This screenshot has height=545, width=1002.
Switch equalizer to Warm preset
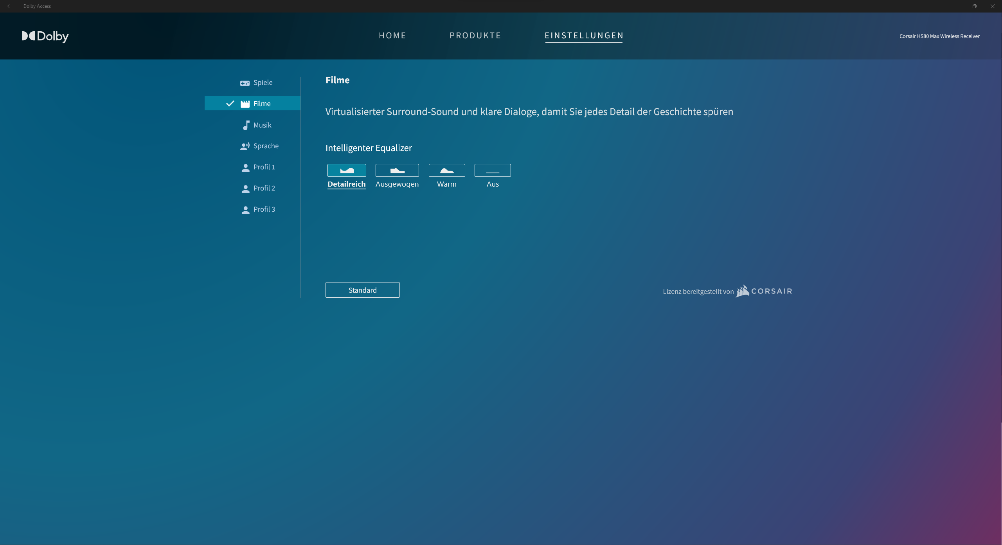tap(447, 171)
